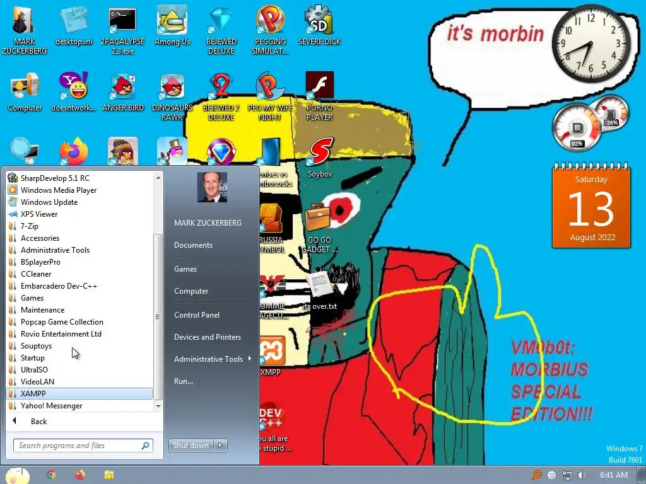Open SharpDevelop 5.1 RC from programs list
The image size is (646, 484).
click(79, 178)
